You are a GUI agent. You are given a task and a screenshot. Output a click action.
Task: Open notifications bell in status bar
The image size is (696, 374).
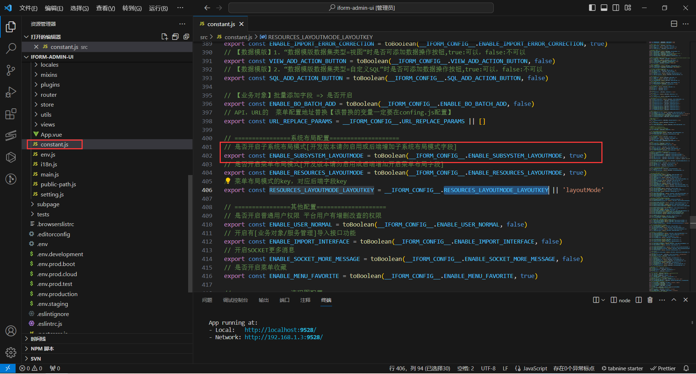pos(686,368)
